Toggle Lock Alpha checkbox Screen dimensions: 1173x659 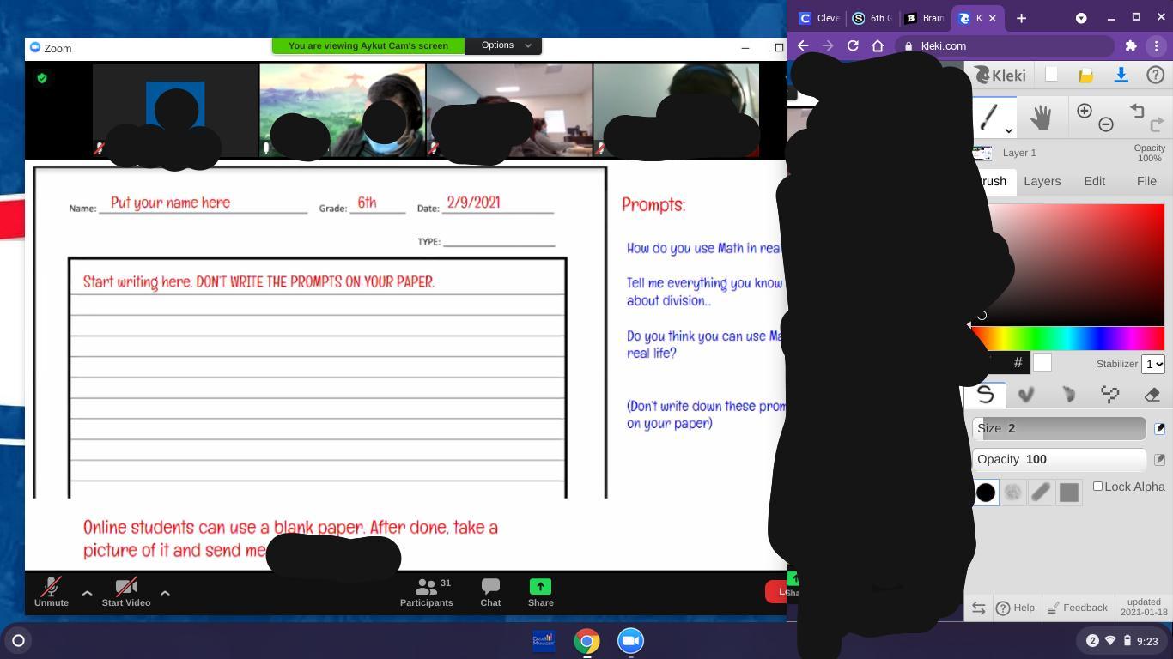pyautogui.click(x=1097, y=487)
